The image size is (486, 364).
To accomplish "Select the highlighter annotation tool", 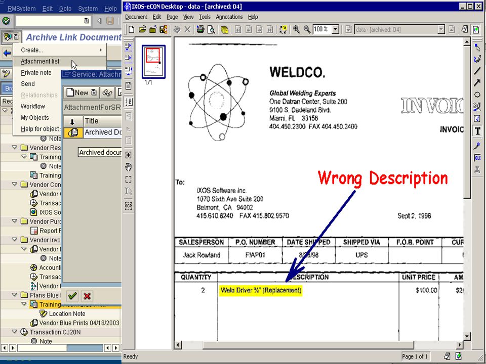I will click(x=477, y=107).
